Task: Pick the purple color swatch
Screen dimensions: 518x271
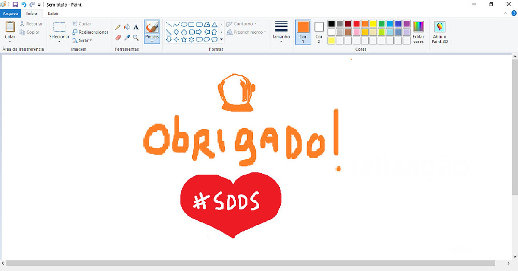Action: [407, 23]
